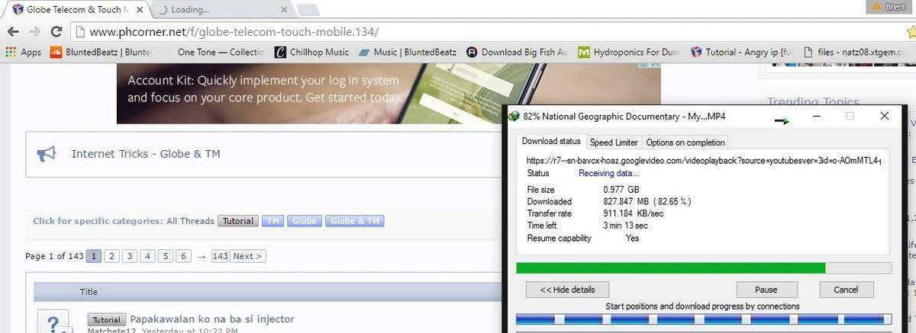
Task: Click the Chrome back arrow
Action: (12, 32)
